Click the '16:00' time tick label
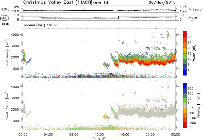 coord(125,135)
